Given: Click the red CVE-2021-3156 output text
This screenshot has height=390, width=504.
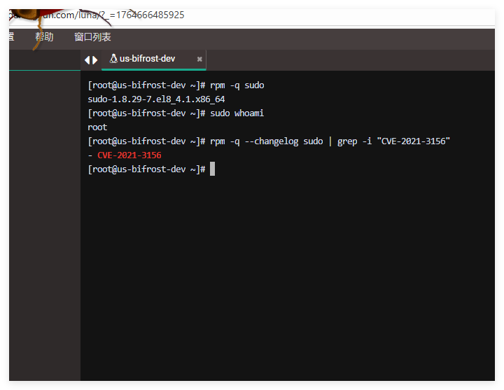Looking at the screenshot, I should 129,155.
